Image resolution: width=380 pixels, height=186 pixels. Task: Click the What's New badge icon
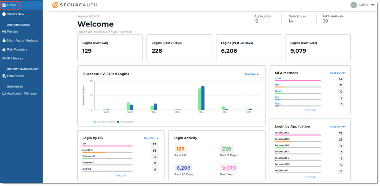coord(4,14)
